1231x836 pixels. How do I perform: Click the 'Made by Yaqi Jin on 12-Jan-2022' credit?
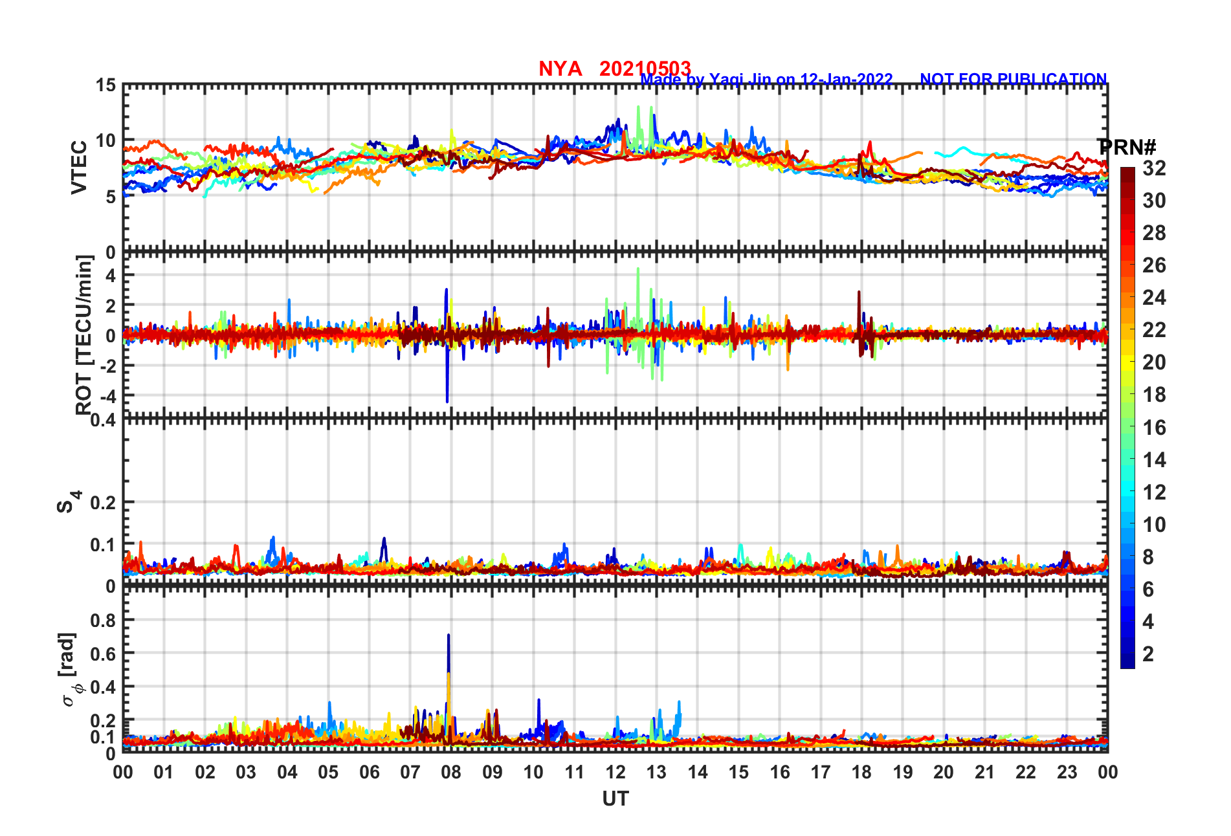click(766, 80)
